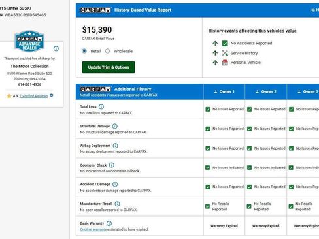The image size is (319, 239).
Task: Click the CARFAX logo in Value Report header
Action: point(95,10)
